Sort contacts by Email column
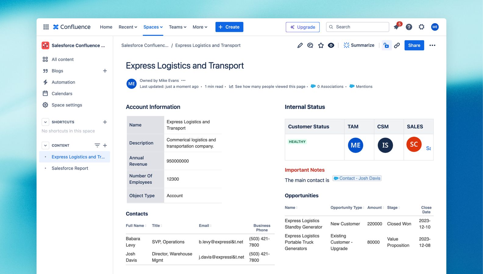 click(x=205, y=226)
